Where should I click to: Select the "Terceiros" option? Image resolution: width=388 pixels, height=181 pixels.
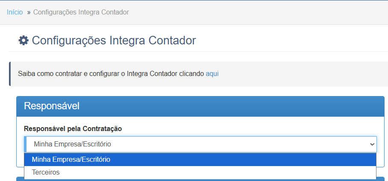[46, 172]
